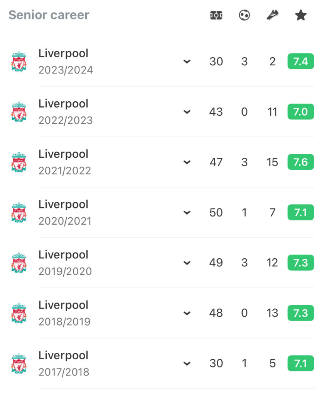The height and width of the screenshot is (396, 324).
Task: Click Liverpool crest for 2019/2020 season
Action: point(19,263)
